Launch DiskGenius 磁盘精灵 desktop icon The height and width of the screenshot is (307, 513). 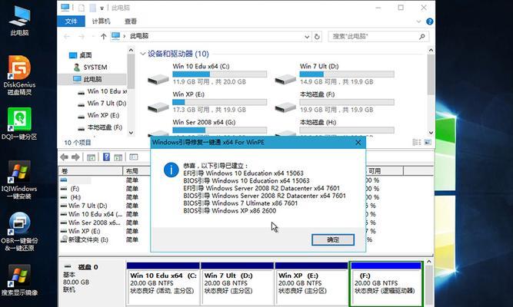(20, 75)
